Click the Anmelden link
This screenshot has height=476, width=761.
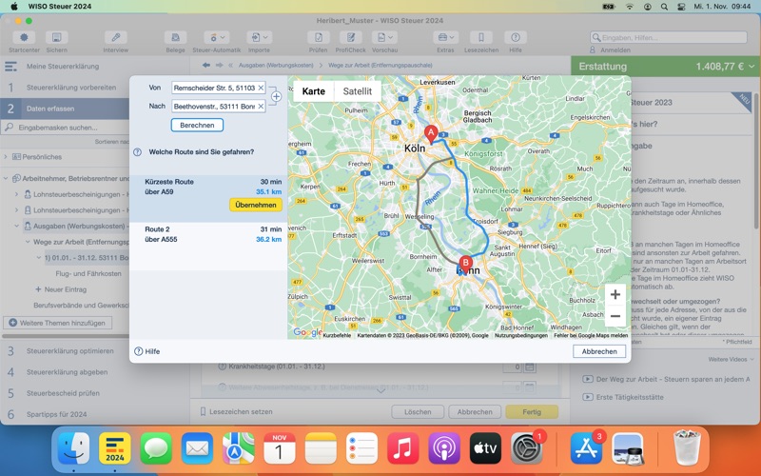pos(615,50)
